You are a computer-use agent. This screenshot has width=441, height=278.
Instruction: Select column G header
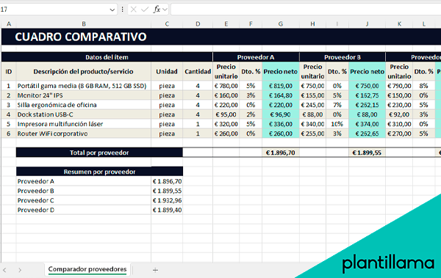coord(281,24)
